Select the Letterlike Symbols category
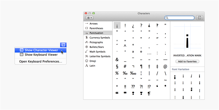This screenshot has height=110, width=219. [x=98, y=56]
